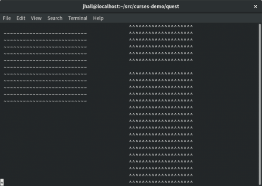Open the File menu
Viewport: 262px width, 186px height.
click(7, 18)
